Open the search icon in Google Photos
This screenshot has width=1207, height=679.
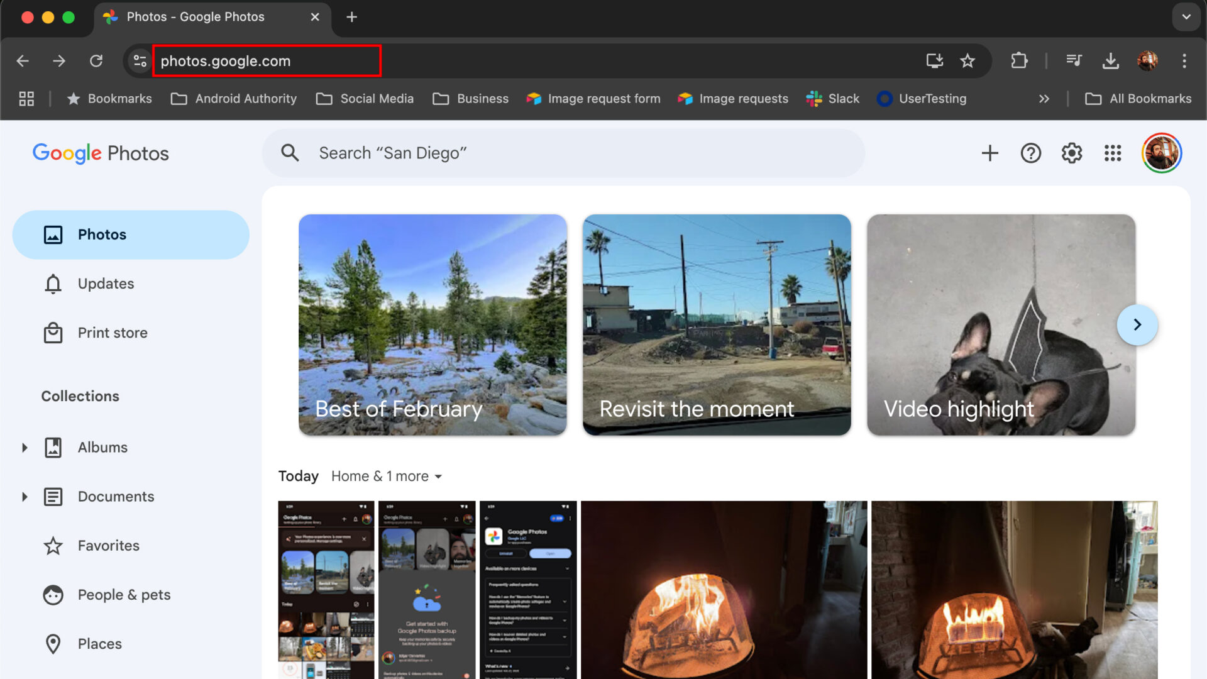click(x=290, y=153)
